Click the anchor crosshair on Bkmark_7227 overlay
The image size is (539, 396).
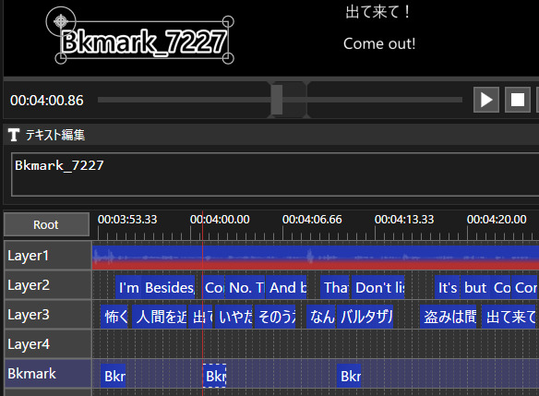coord(61,21)
